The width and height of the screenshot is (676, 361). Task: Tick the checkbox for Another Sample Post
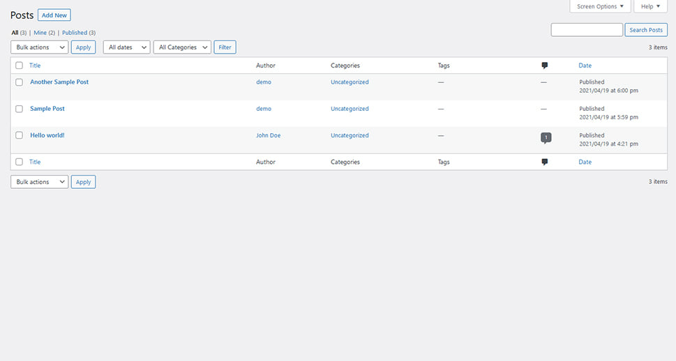coord(19,82)
